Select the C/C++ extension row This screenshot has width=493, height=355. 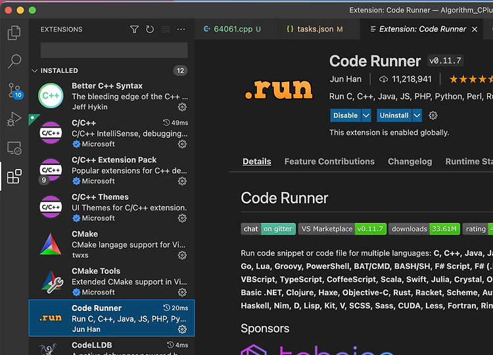(112, 133)
